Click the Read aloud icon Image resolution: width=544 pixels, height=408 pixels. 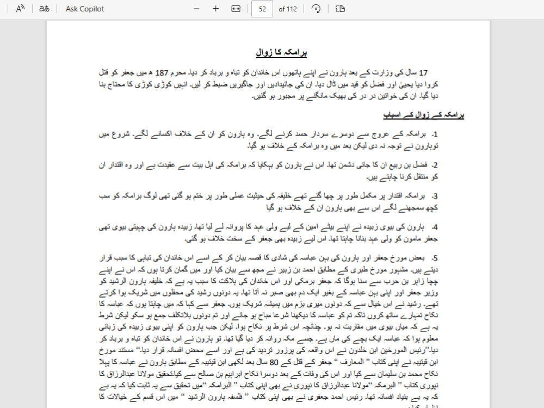pyautogui.click(x=20, y=9)
